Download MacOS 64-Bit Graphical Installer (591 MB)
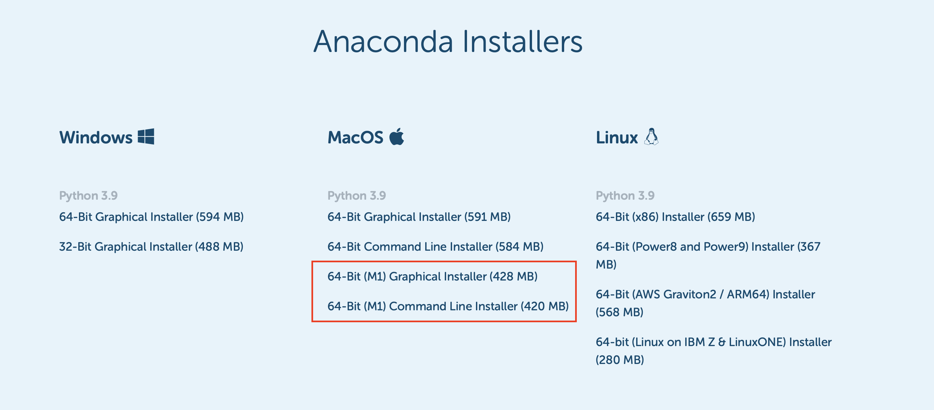The width and height of the screenshot is (934, 410). click(419, 217)
